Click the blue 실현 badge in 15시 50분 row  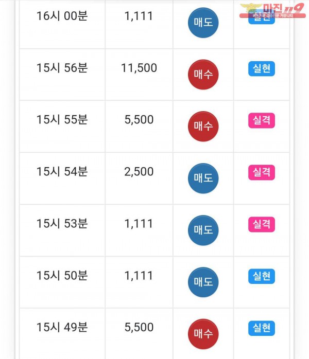262,277
